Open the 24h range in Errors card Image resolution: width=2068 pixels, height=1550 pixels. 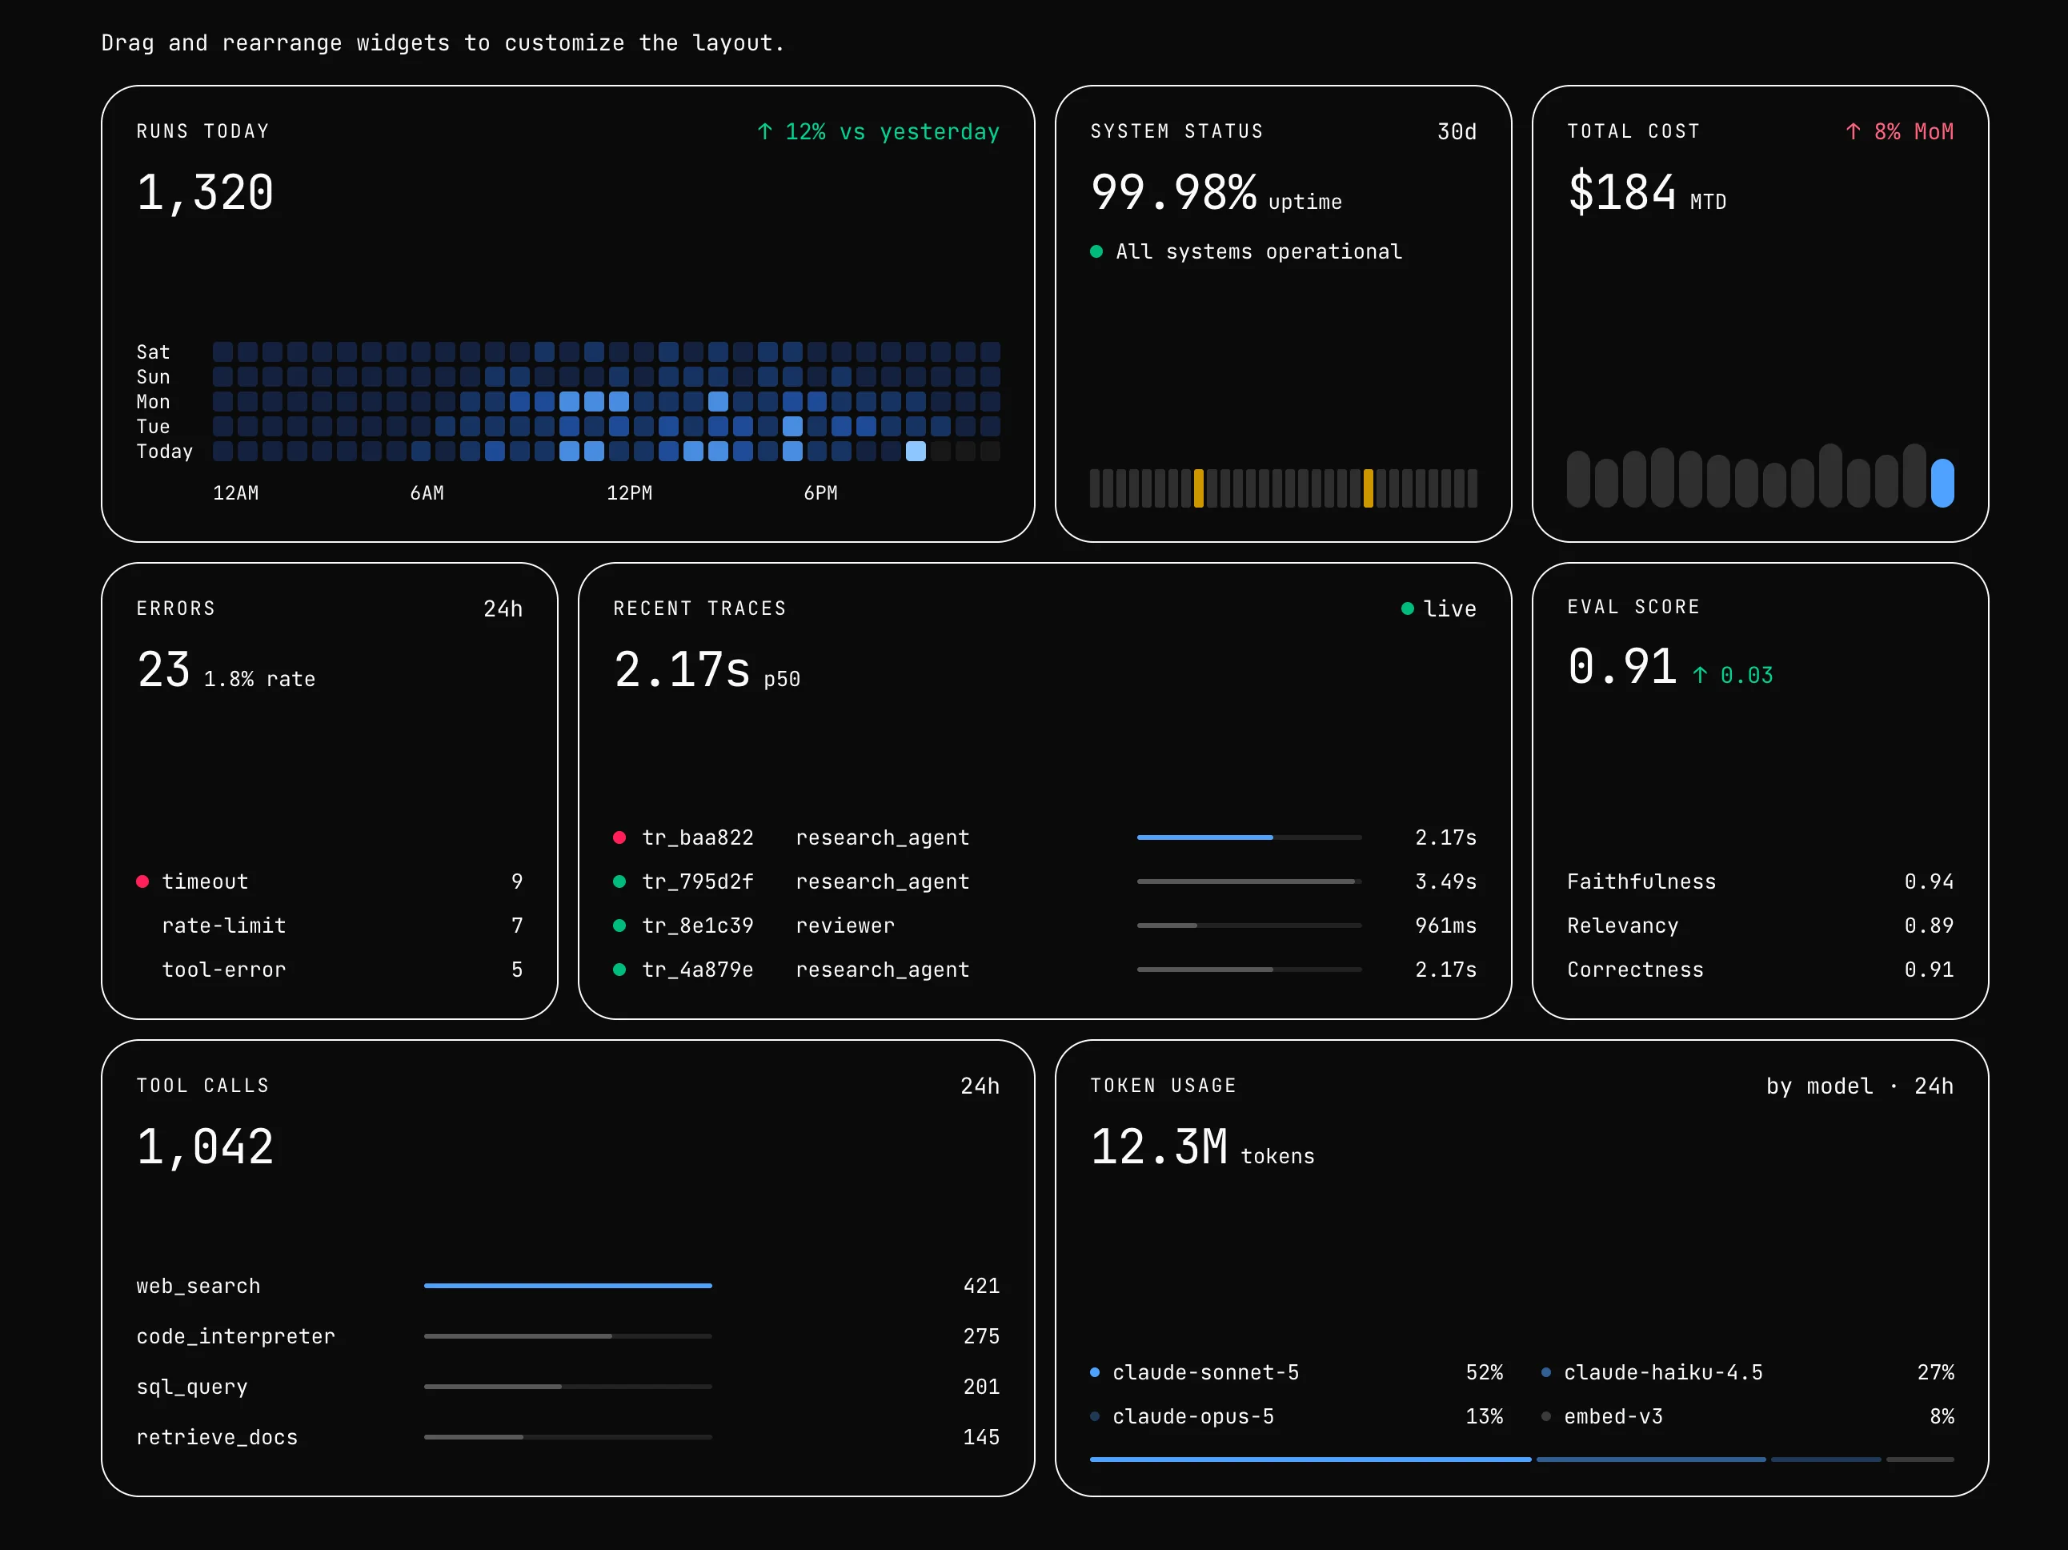[503, 609]
